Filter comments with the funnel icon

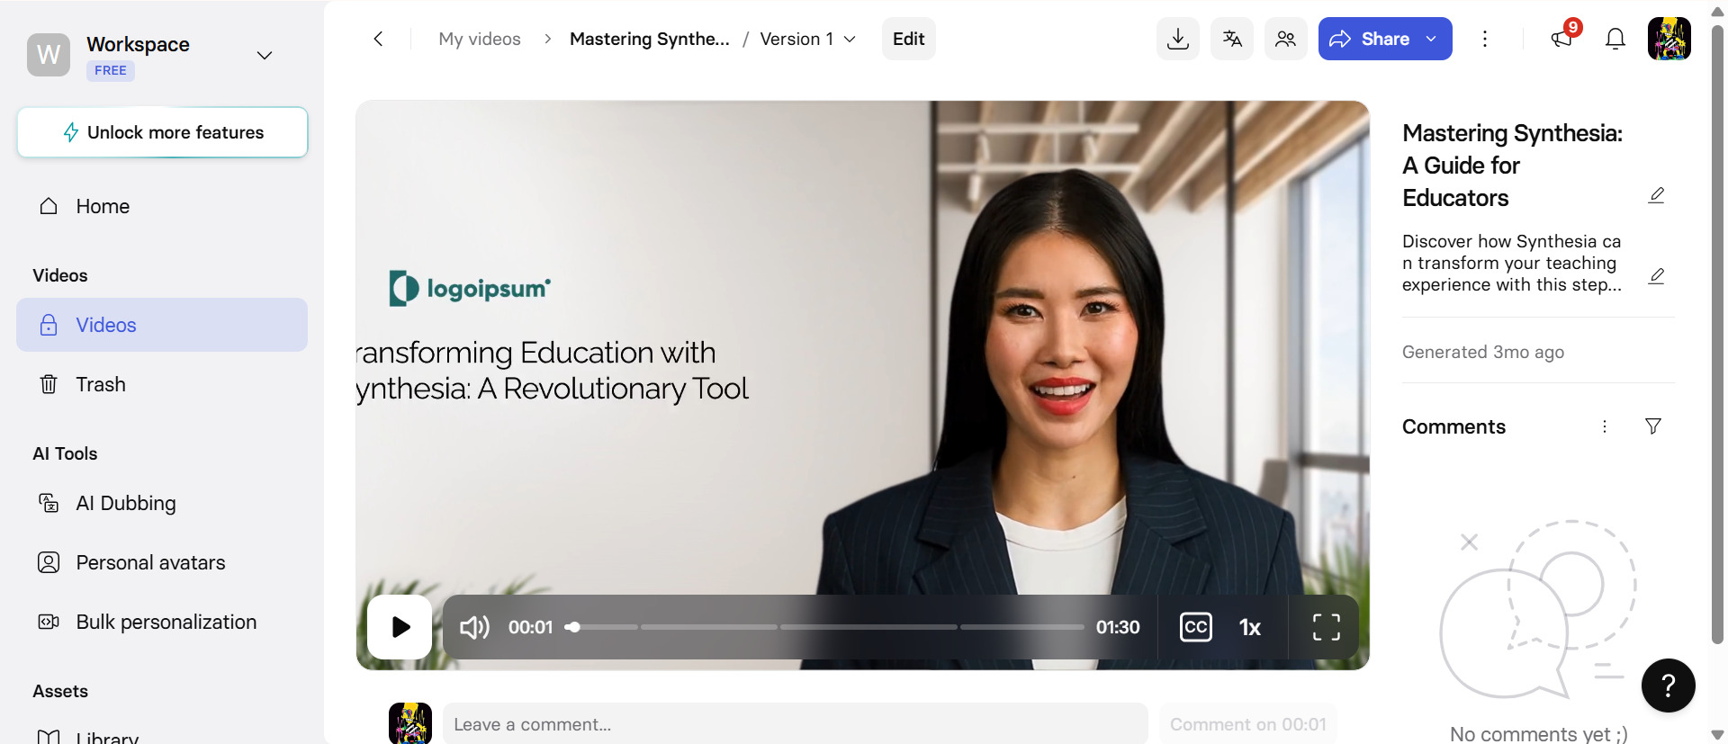(1653, 426)
